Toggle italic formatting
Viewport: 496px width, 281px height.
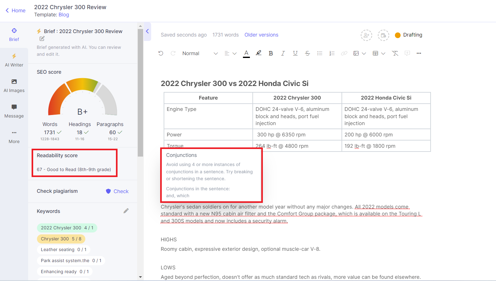click(x=283, y=53)
